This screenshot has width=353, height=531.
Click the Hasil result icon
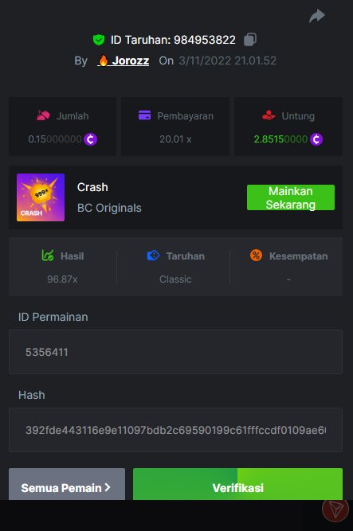[x=48, y=256]
